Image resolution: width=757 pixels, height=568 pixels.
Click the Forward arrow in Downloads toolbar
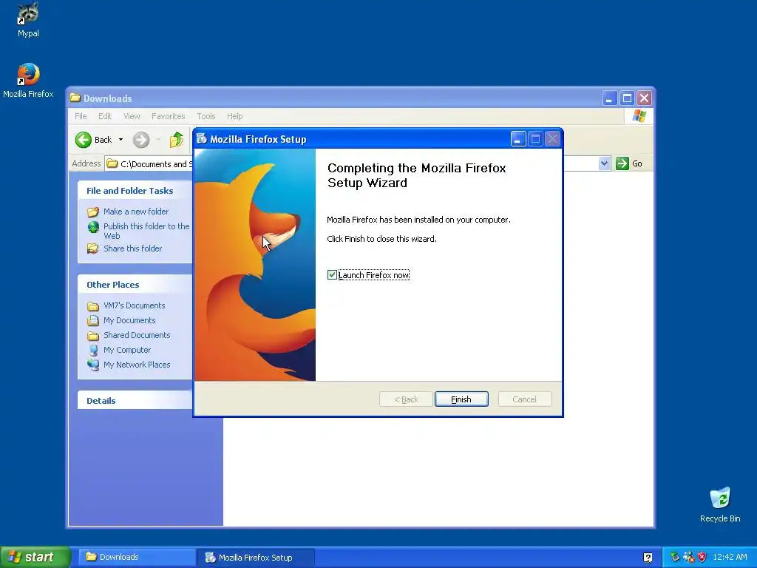click(x=141, y=140)
